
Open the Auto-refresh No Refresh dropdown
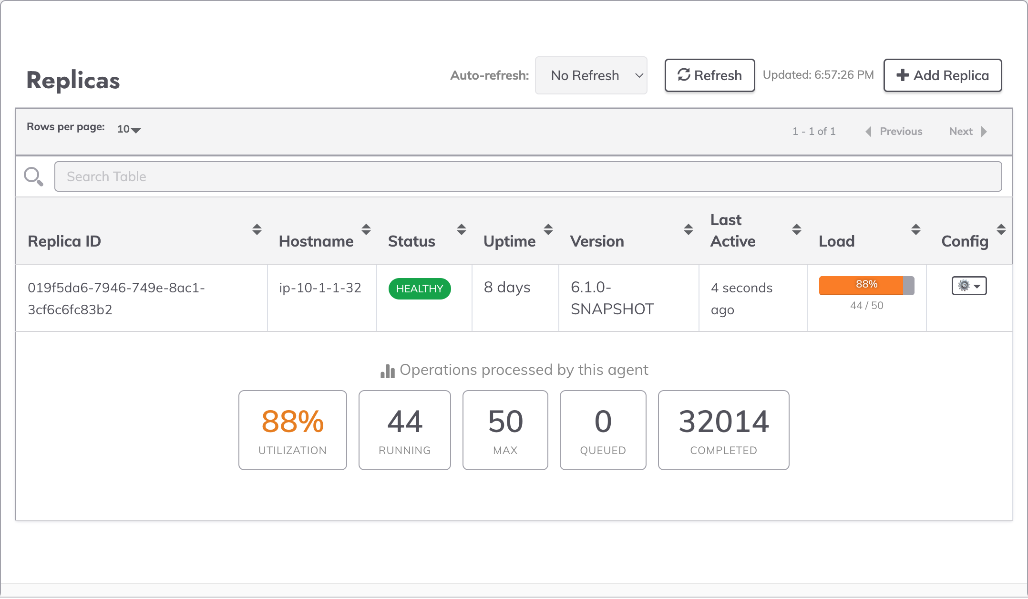pos(591,75)
